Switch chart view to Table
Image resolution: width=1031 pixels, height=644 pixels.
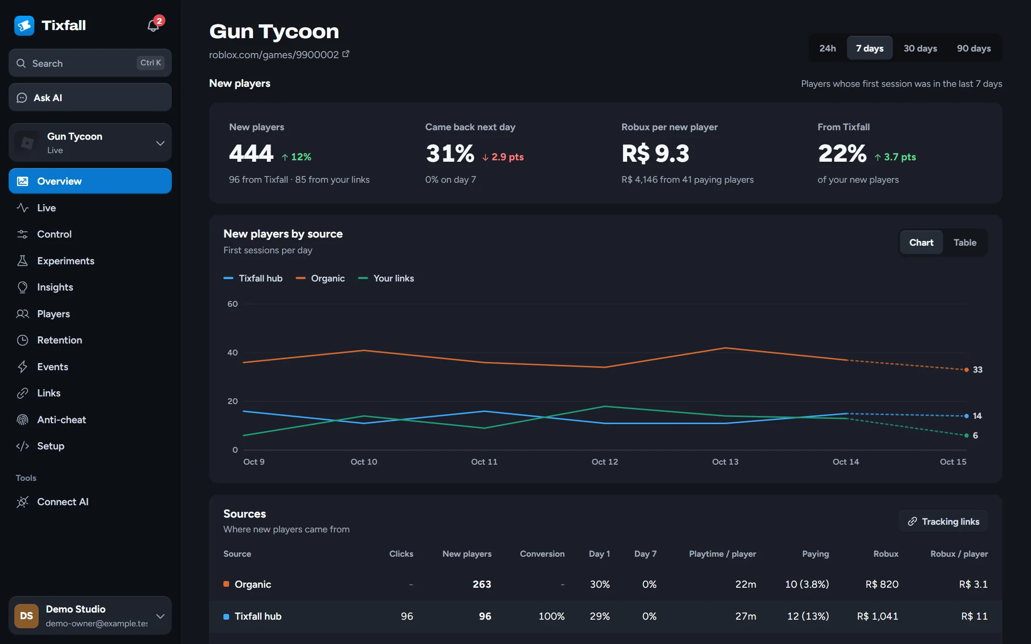(x=965, y=242)
